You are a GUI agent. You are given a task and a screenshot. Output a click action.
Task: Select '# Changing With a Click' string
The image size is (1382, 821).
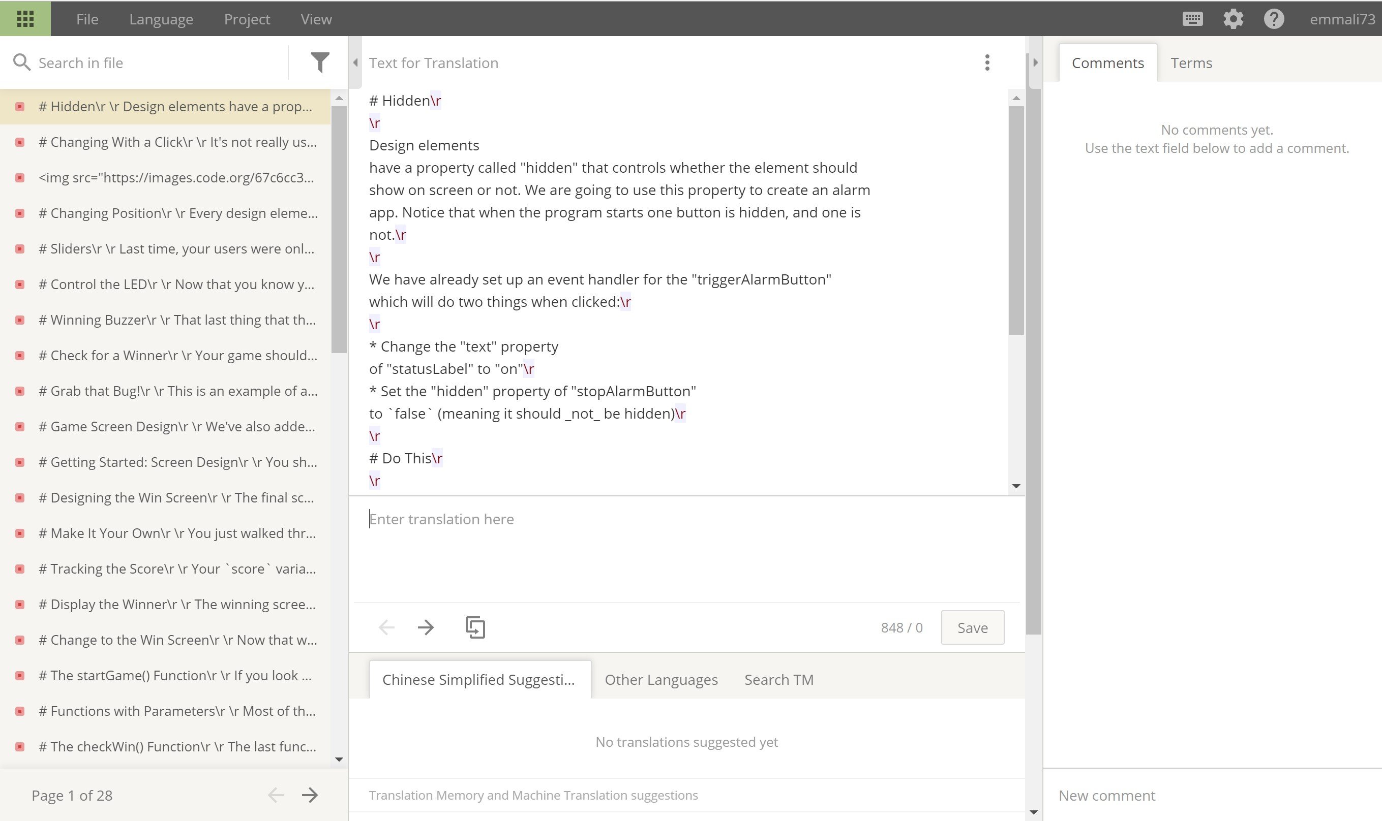click(x=165, y=142)
